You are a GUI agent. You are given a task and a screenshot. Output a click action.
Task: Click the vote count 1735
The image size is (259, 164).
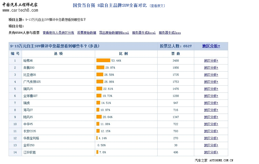pyautogui.click(x=176, y=75)
